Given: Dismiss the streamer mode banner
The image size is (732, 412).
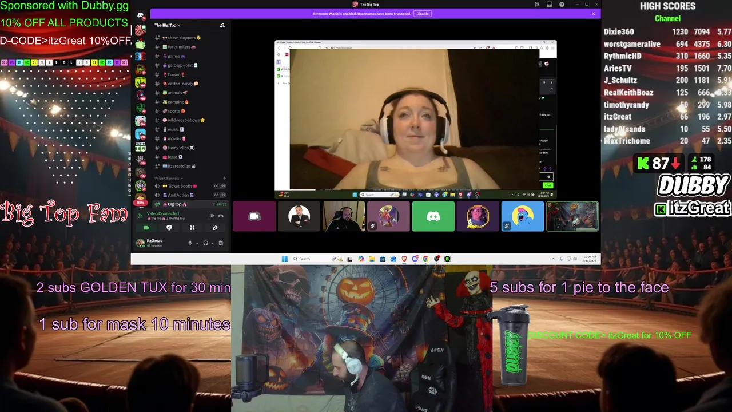Looking at the screenshot, I should click(593, 14).
